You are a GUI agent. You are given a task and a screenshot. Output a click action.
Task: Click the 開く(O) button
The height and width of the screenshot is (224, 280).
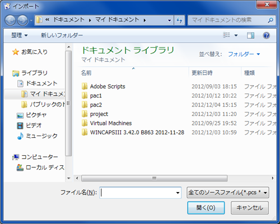(206, 208)
